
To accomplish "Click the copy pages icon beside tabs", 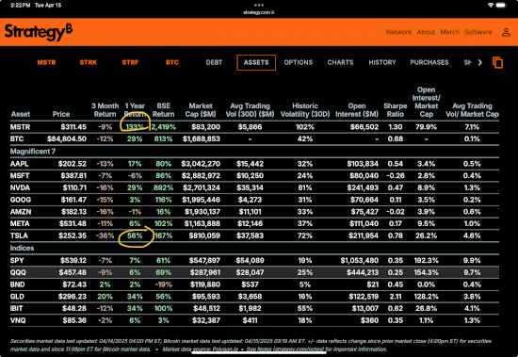I will [498, 62].
